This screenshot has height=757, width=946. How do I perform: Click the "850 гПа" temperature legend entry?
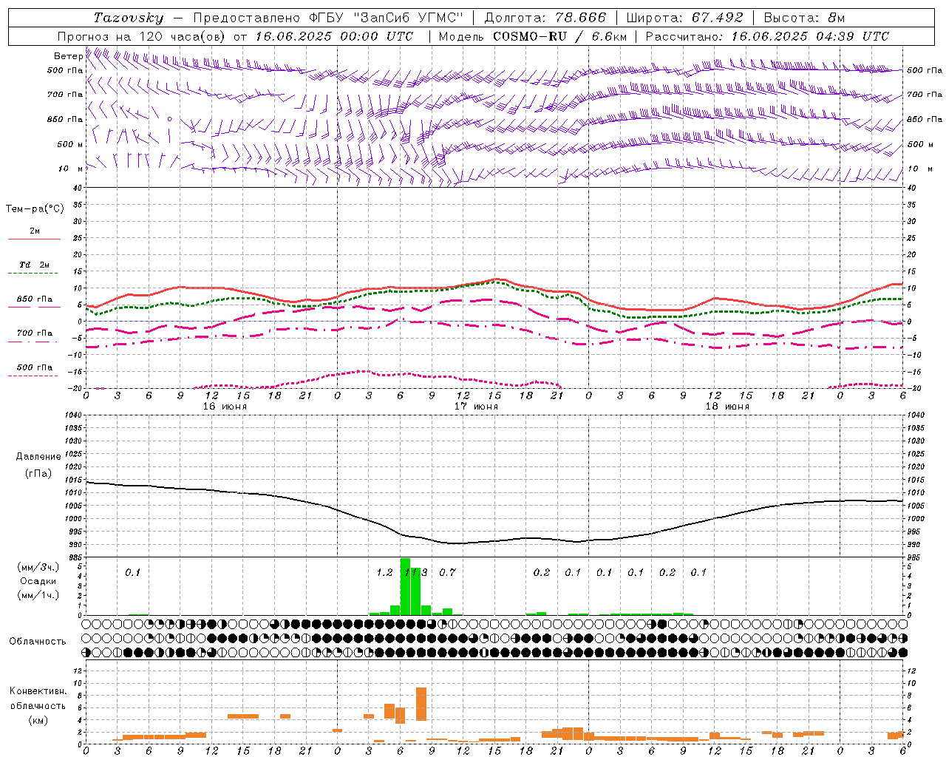[x=34, y=299]
